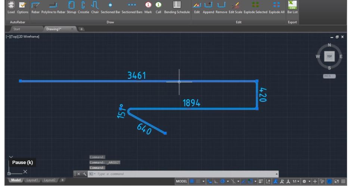
Task: Open polar tracking dropdown arrow
Action: tap(227, 181)
